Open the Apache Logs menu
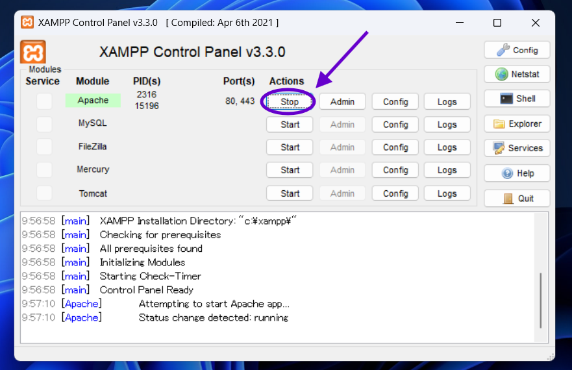This screenshot has width=572, height=370. pyautogui.click(x=447, y=102)
